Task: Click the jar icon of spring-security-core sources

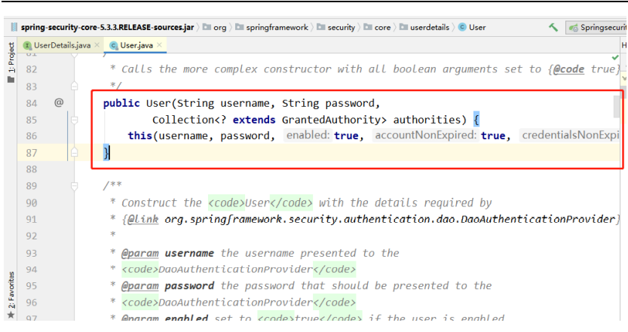Action: [15, 27]
